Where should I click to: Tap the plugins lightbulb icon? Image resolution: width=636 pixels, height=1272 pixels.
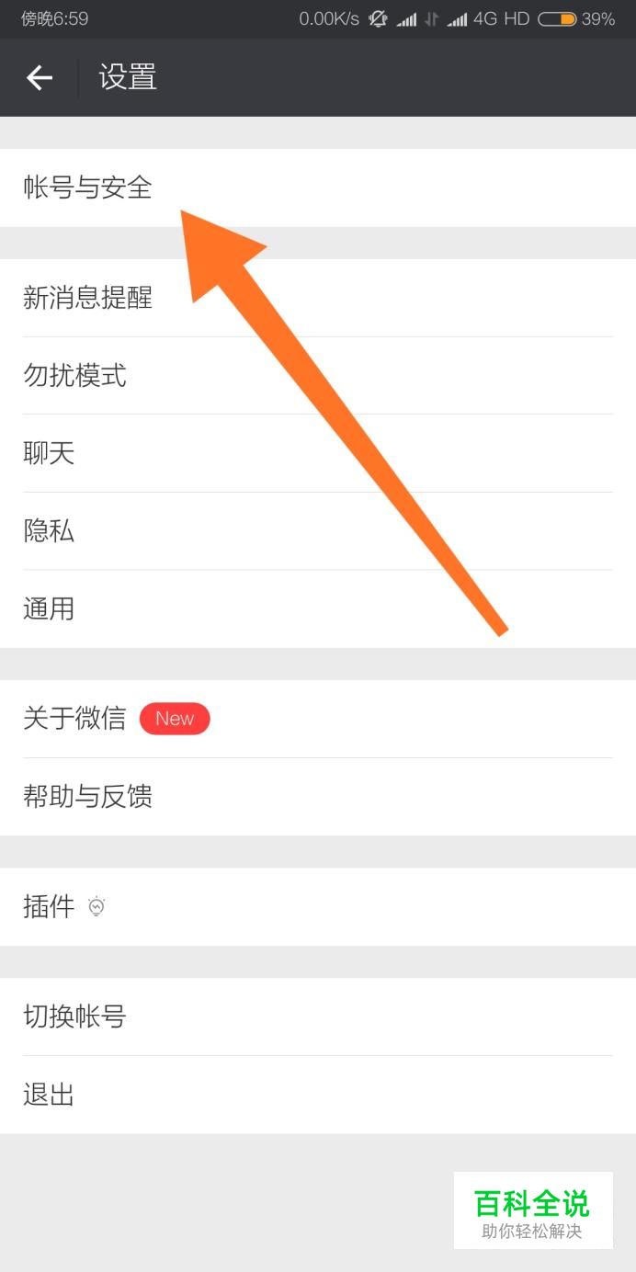coord(97,907)
